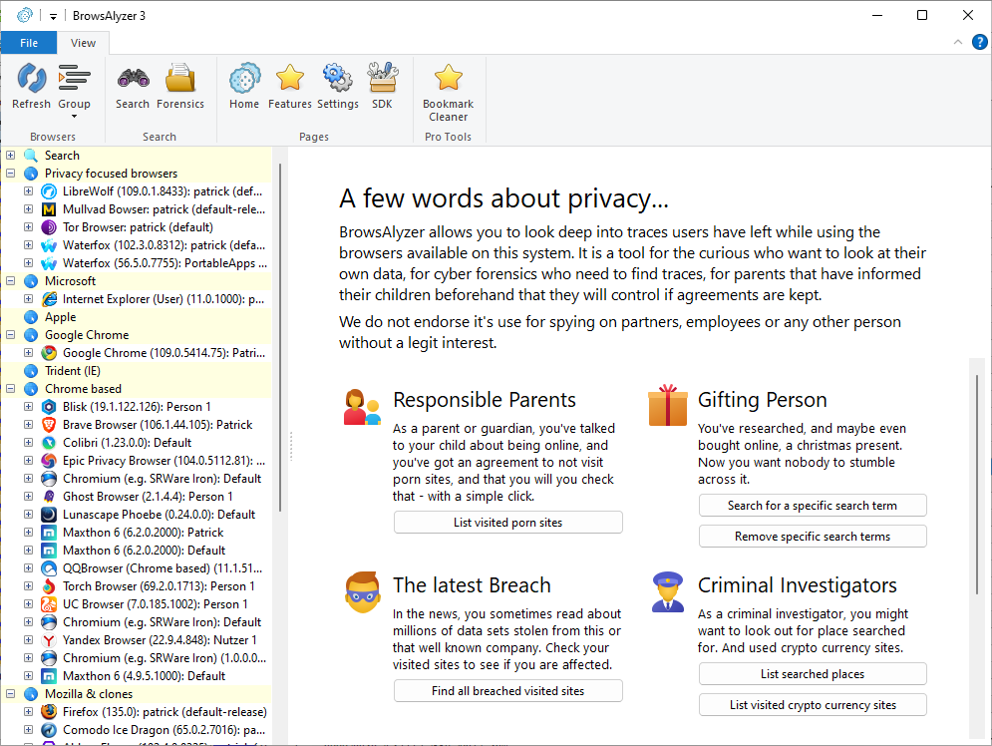Collapse the Mozilla & clones group

click(11, 693)
